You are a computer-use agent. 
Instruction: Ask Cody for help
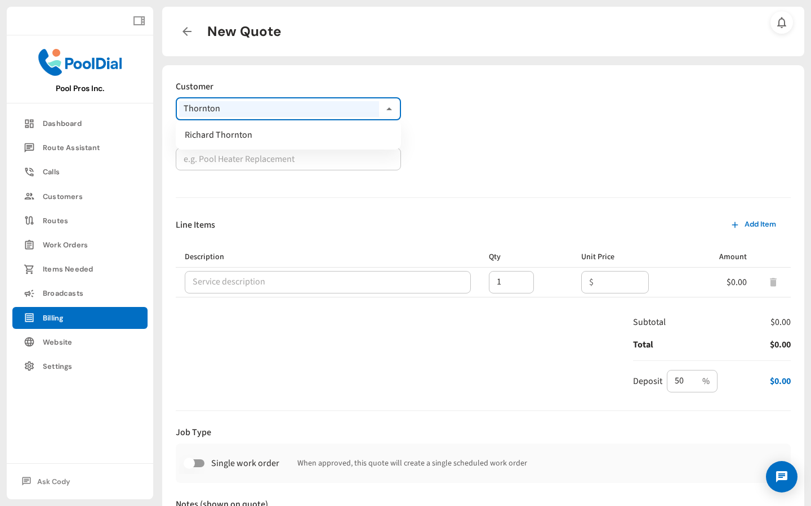(x=53, y=481)
